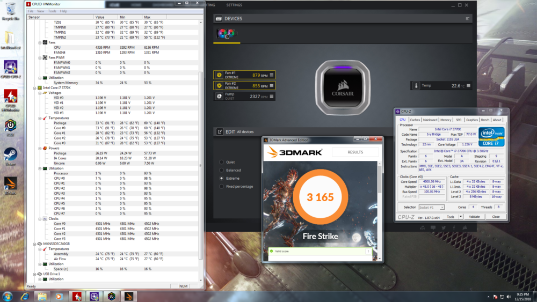This screenshot has height=302, width=537.
Task: Click the Sensor column header
Action: (60, 17)
